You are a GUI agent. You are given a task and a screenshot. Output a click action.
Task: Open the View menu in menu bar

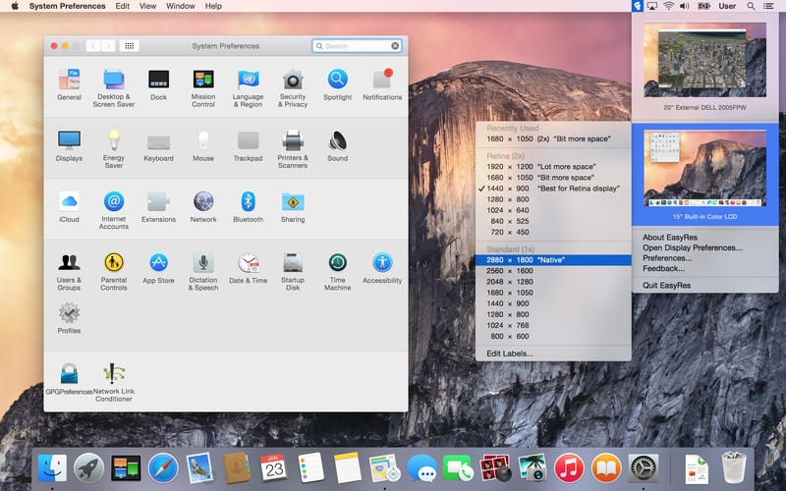(x=147, y=6)
